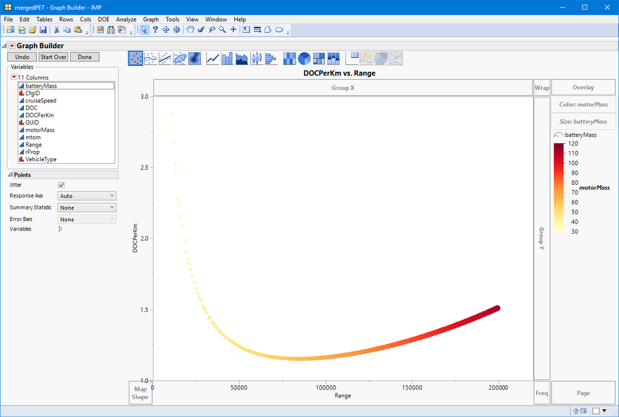Select the Bar chart element icon
Image resolution: width=619 pixels, height=417 pixels.
pos(227,59)
